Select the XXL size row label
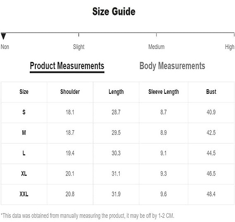Viewport: 235px width, 222px height. pyautogui.click(x=24, y=194)
